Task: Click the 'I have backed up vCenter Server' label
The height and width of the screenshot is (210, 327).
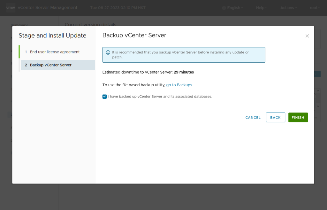Action: pyautogui.click(x=160, y=97)
